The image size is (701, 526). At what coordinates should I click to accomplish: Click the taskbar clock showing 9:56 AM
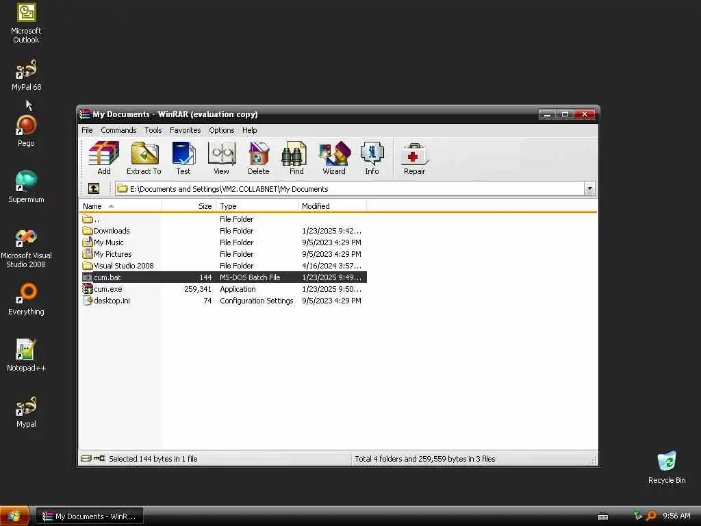676,516
